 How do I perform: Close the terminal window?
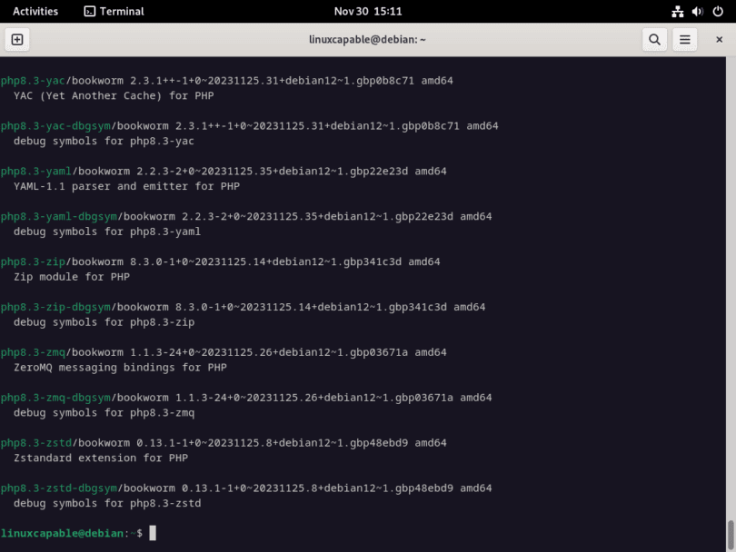[719, 39]
